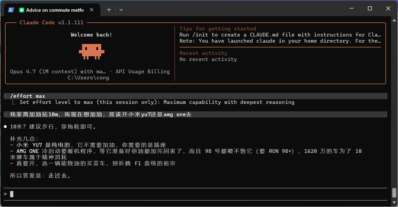Maximize the terminal window
398x207 pixels.
(370, 9)
